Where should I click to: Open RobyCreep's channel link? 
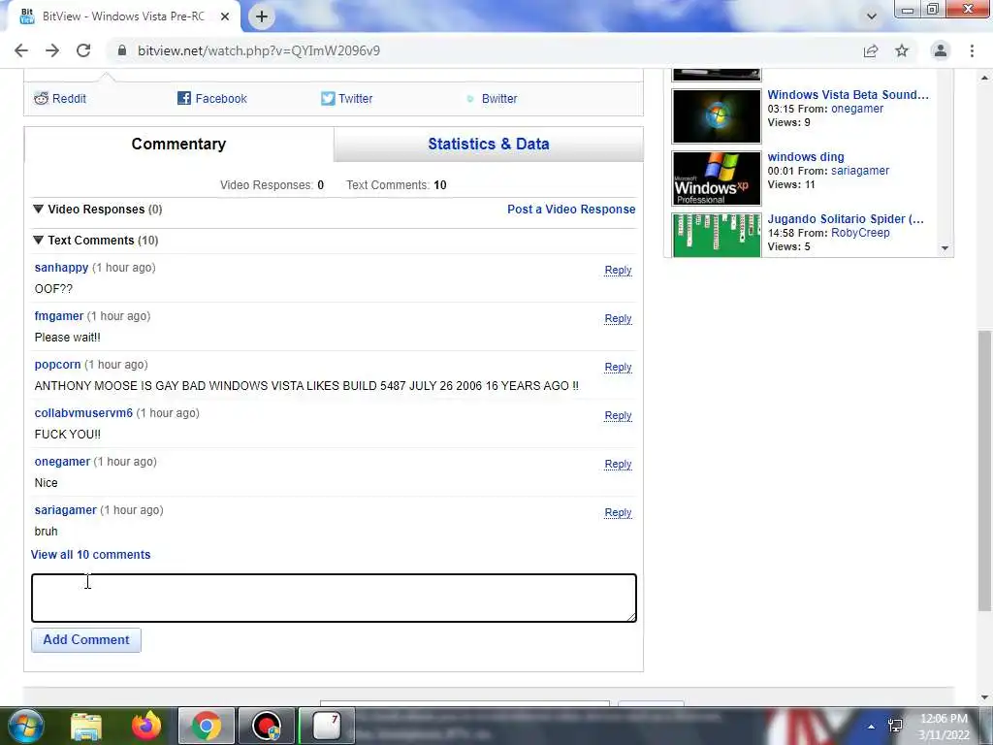(860, 233)
